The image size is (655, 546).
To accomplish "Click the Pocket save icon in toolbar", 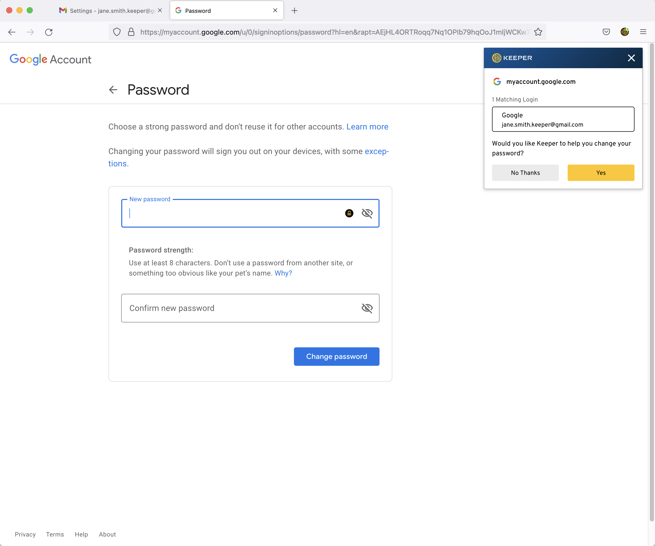I will pos(606,32).
